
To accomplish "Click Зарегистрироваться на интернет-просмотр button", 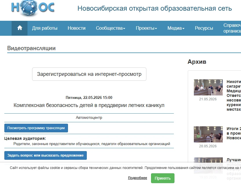I will [x=89, y=74].
